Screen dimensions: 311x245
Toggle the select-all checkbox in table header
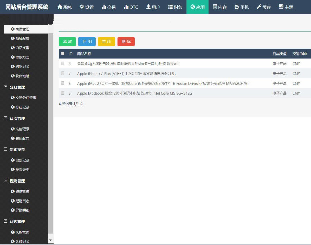coord(63,53)
